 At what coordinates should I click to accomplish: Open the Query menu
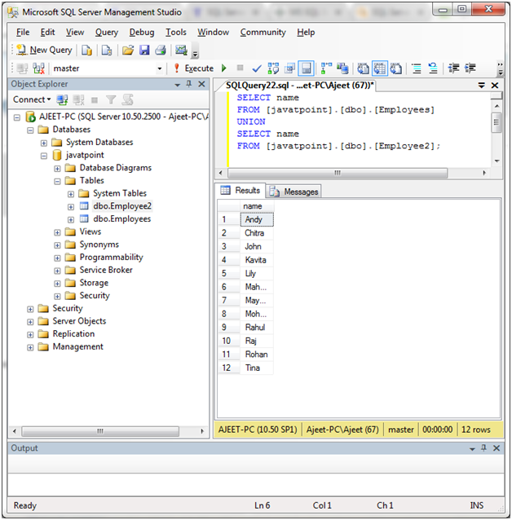pos(107,32)
